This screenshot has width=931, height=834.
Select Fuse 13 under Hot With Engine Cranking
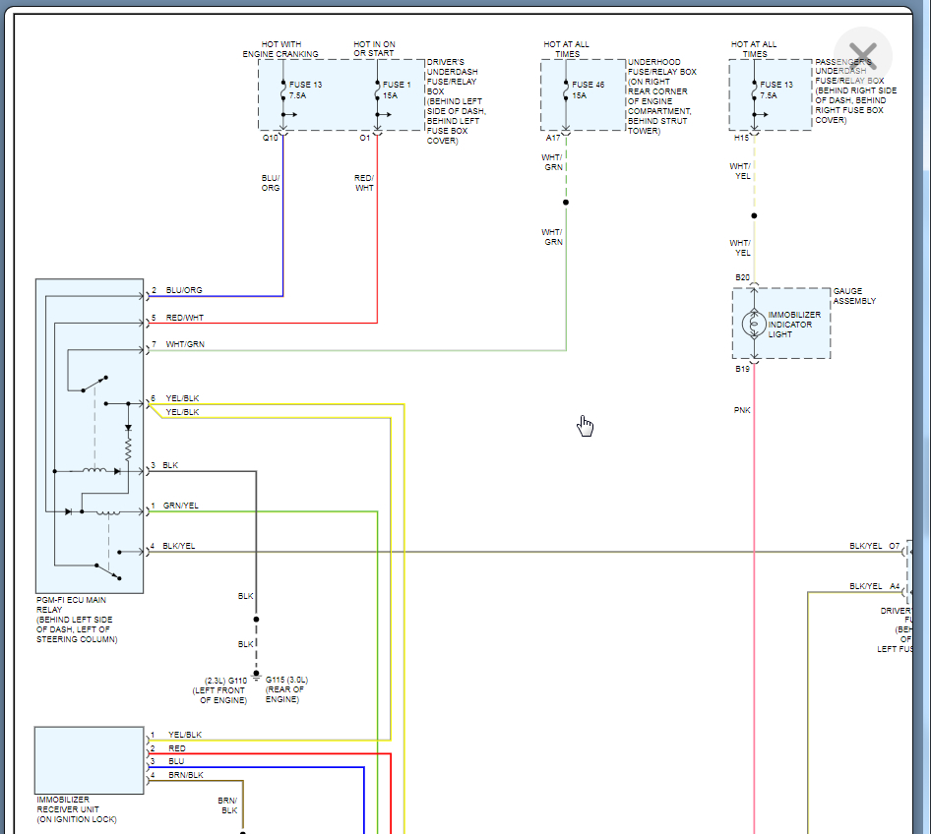283,90
